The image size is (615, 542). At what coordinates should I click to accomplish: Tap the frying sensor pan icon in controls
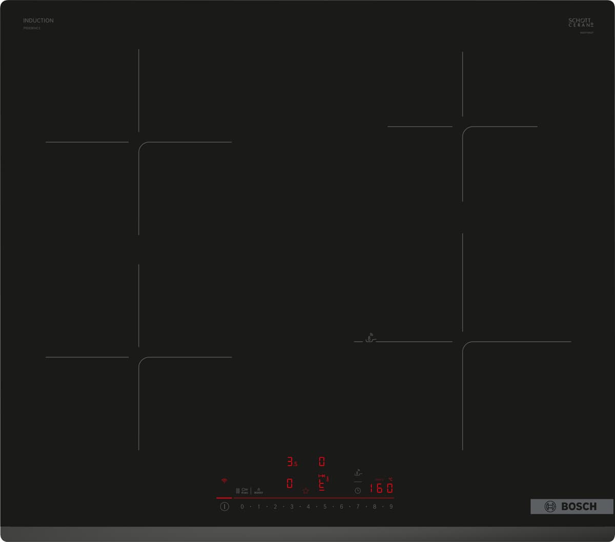tap(358, 473)
